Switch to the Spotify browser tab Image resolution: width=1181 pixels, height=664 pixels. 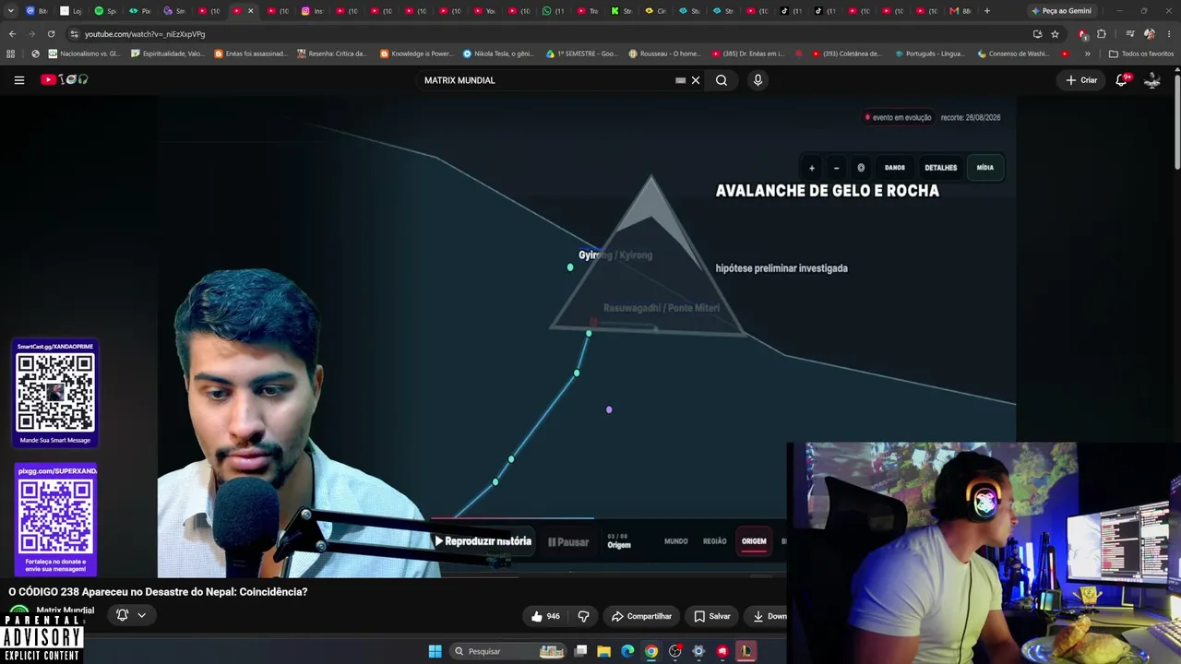pos(106,11)
